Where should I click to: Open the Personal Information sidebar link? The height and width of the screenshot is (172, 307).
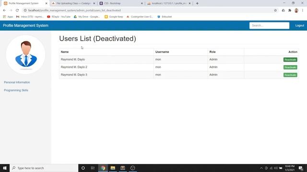(x=17, y=82)
